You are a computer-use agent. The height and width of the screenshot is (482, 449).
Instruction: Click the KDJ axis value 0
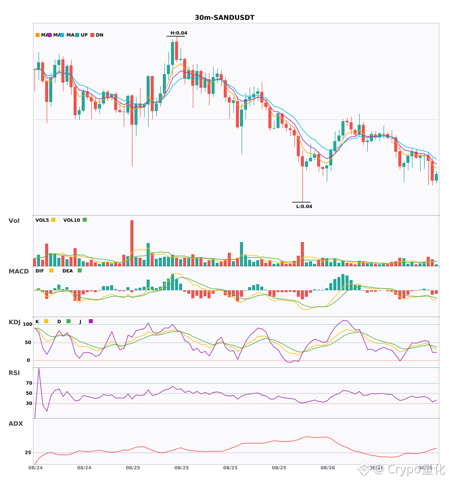28,360
